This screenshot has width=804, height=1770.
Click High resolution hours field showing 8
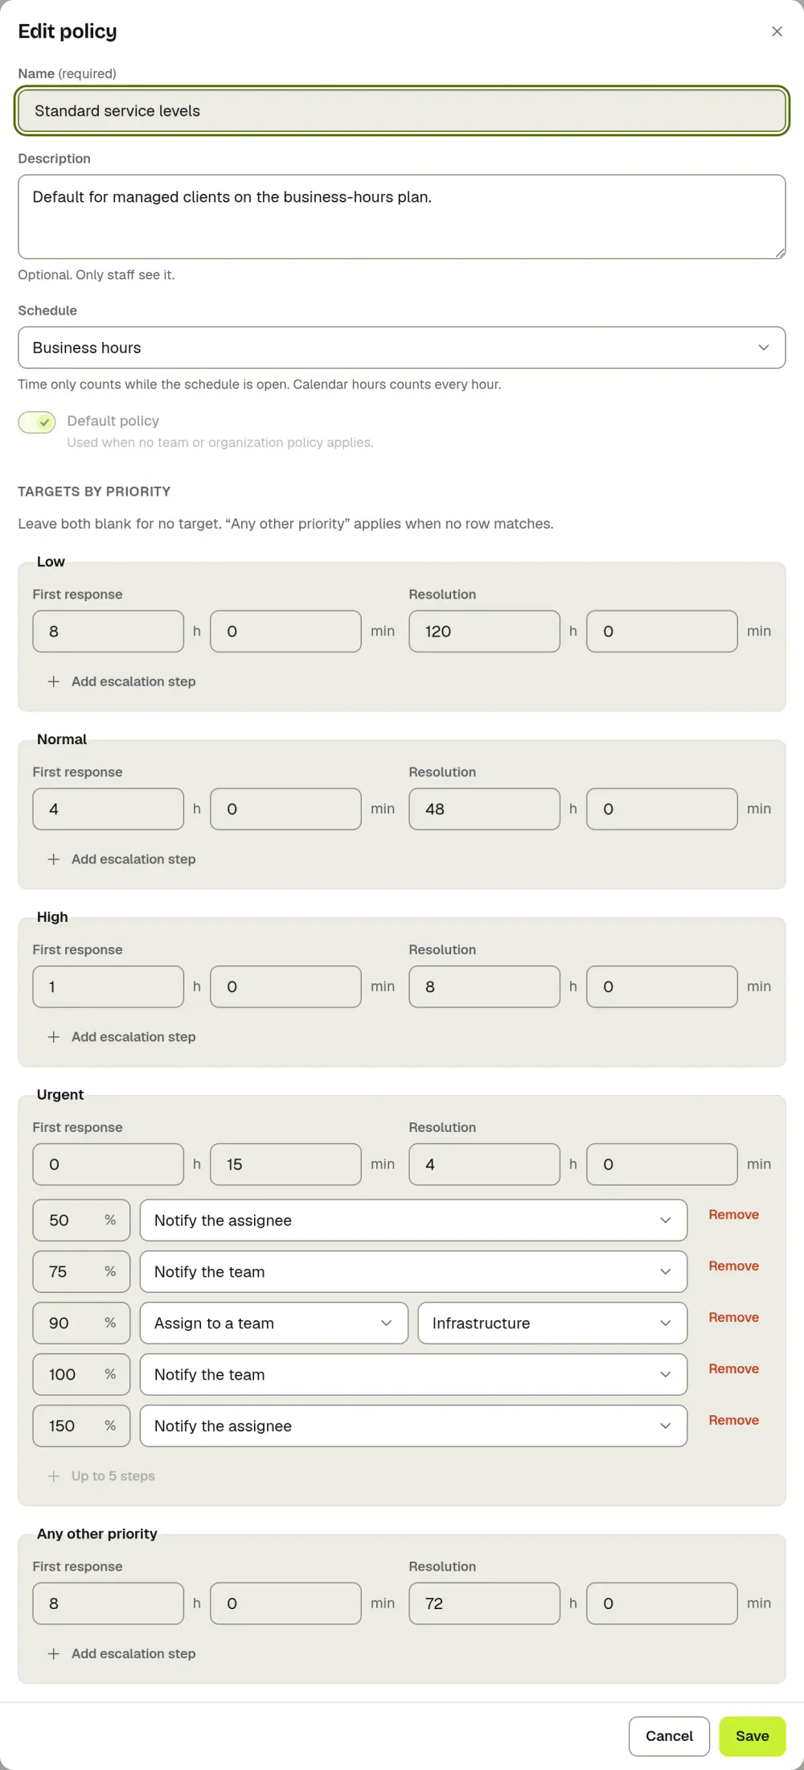pos(485,987)
